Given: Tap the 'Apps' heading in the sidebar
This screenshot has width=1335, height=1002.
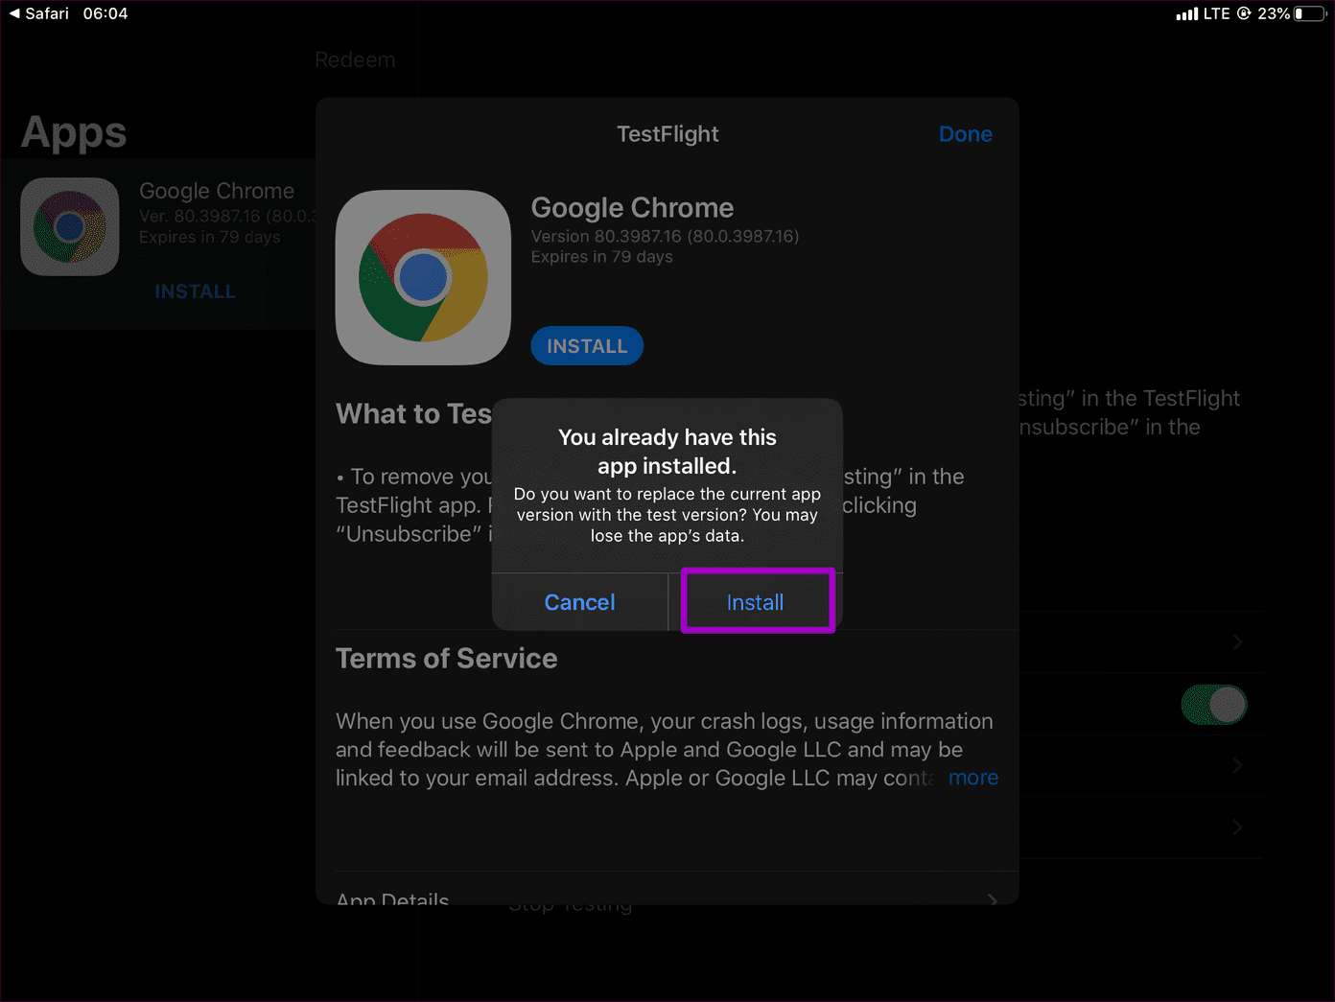Looking at the screenshot, I should (74, 132).
